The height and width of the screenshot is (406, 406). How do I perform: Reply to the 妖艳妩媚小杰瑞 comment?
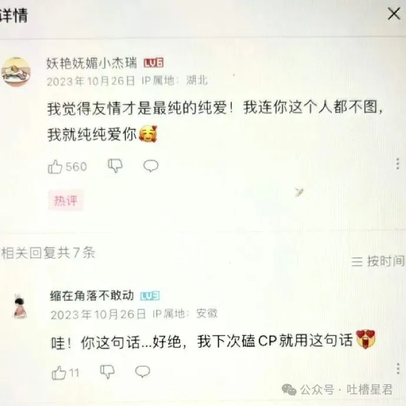[151, 166]
